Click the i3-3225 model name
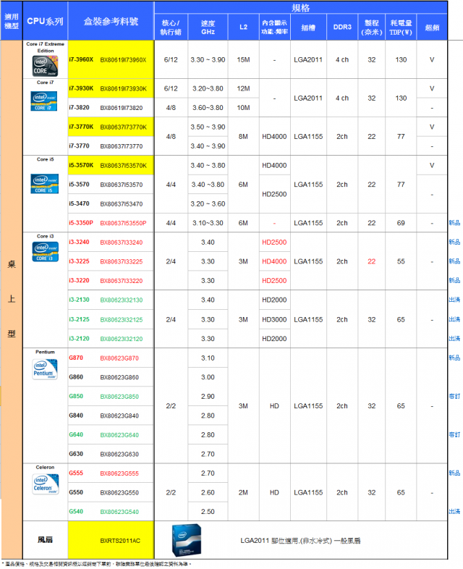This screenshot has height=569, width=463. pos(79,261)
